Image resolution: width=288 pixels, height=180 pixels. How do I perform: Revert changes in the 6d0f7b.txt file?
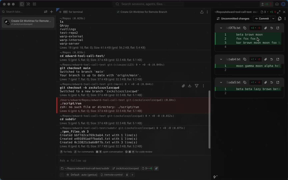pyautogui.click(x=271, y=28)
